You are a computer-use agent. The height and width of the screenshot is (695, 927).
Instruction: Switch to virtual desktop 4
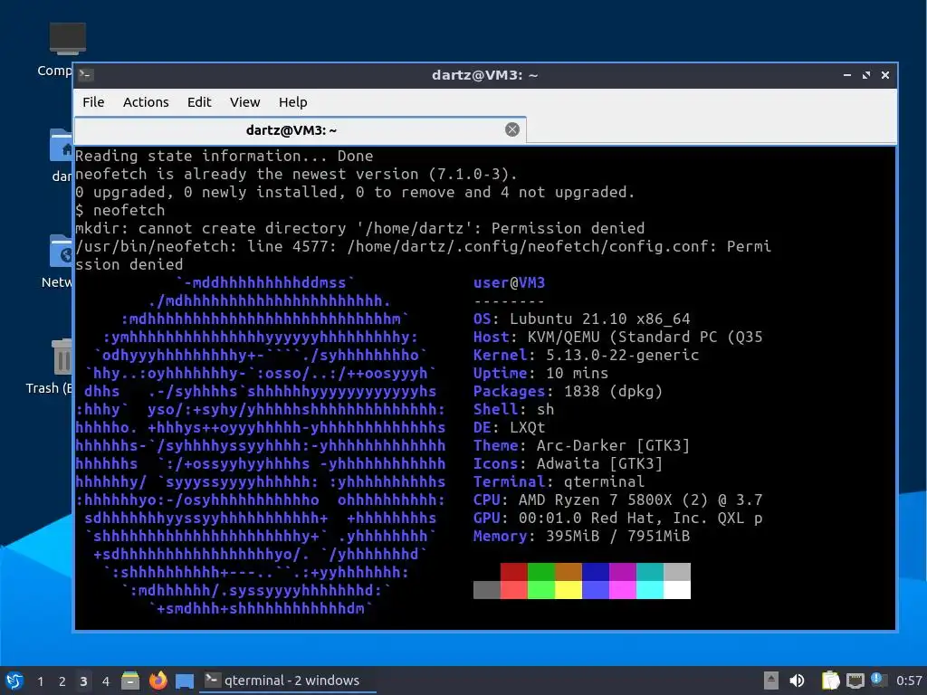[x=105, y=681]
